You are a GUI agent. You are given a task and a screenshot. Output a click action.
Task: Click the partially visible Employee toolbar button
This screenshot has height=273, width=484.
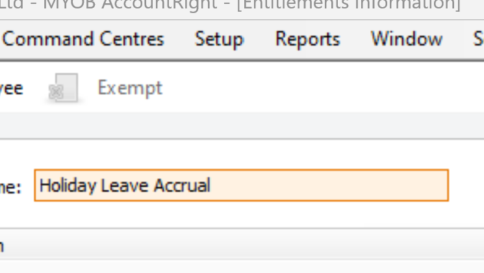[x=11, y=88]
